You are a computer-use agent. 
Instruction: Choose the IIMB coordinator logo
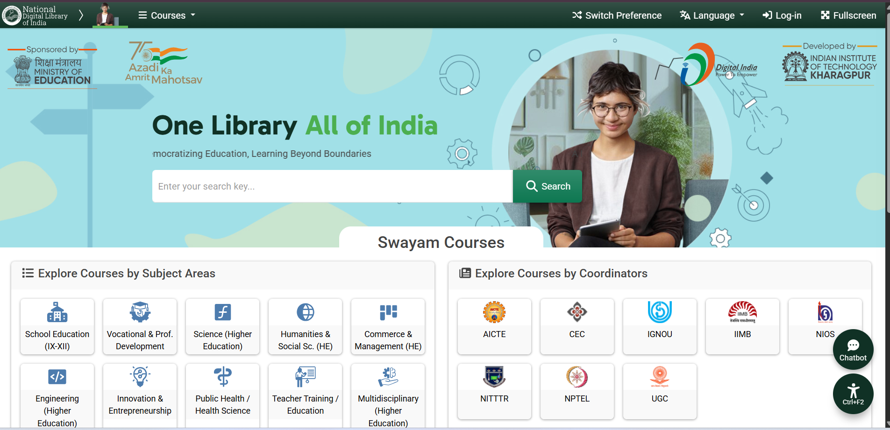point(742,312)
